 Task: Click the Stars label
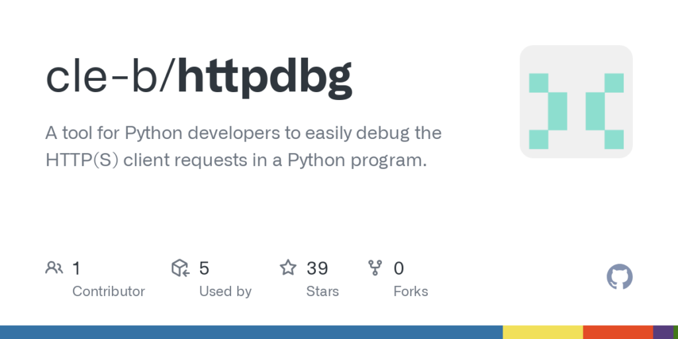(x=322, y=291)
